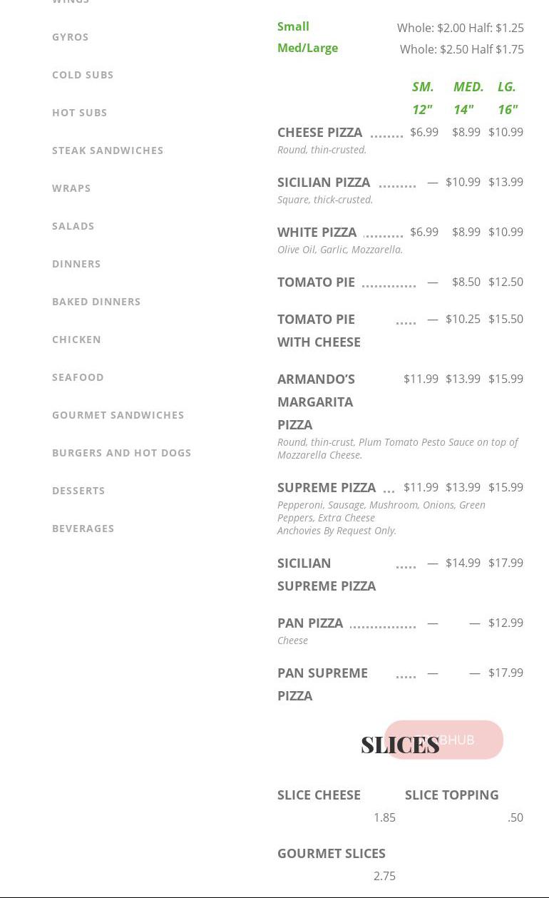Select Cold Subs in the sidebar
549x898 pixels.
83,75
